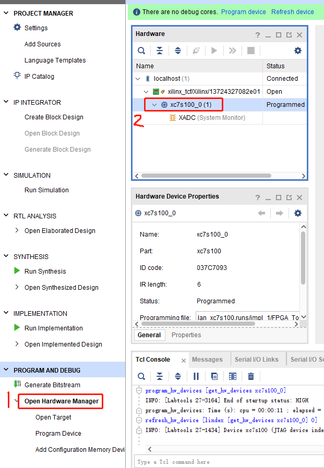
Task: Collapse PROGRAM AND DEBUG section
Action: tap(6, 370)
